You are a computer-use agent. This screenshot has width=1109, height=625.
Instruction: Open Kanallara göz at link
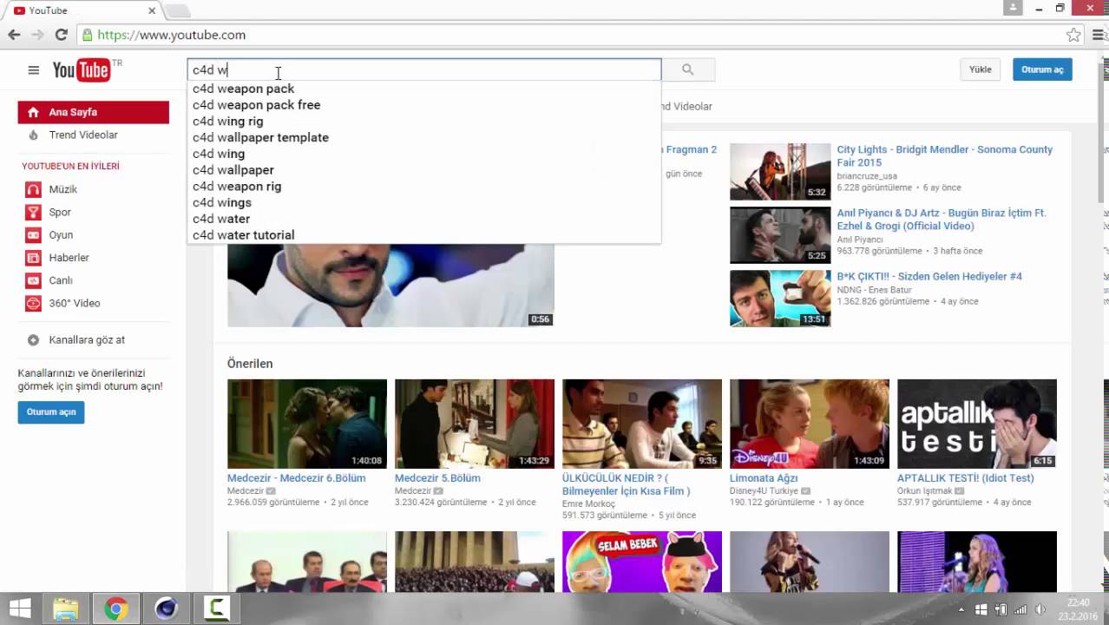[x=87, y=340]
